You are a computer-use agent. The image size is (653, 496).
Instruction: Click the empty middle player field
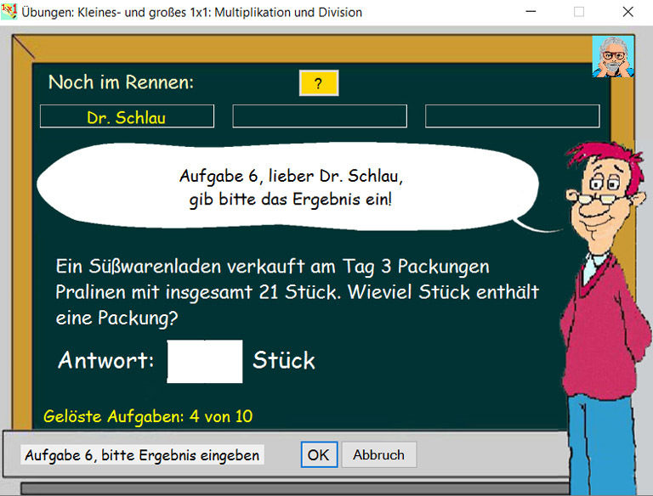pyautogui.click(x=320, y=117)
